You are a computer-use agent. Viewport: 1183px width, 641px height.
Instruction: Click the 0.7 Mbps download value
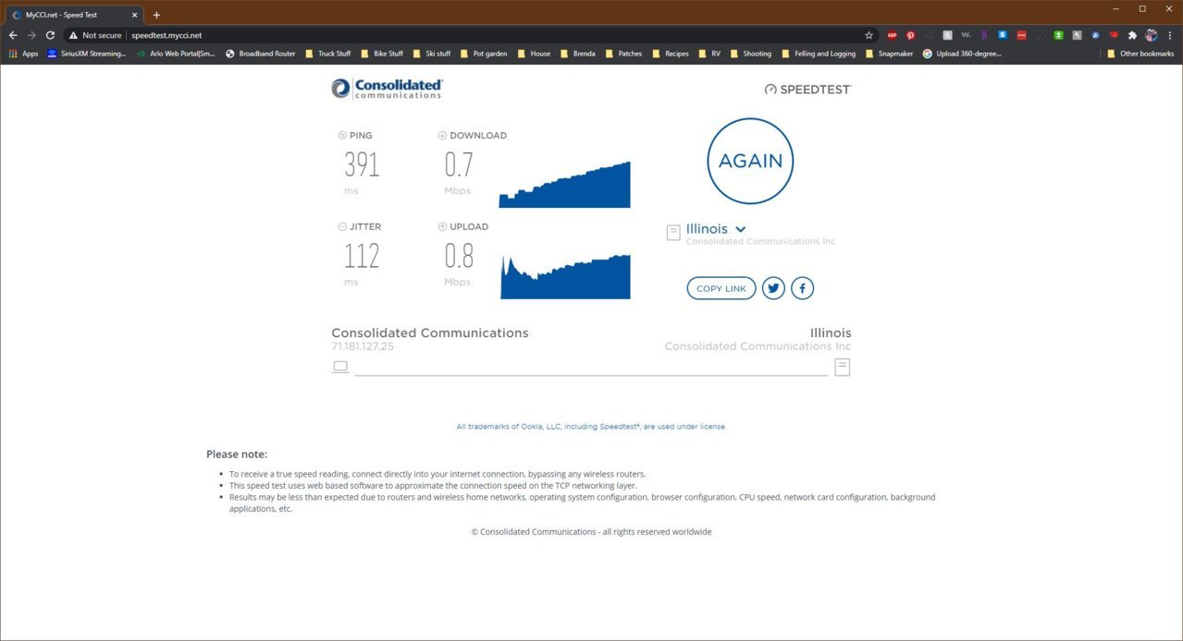pyautogui.click(x=459, y=165)
